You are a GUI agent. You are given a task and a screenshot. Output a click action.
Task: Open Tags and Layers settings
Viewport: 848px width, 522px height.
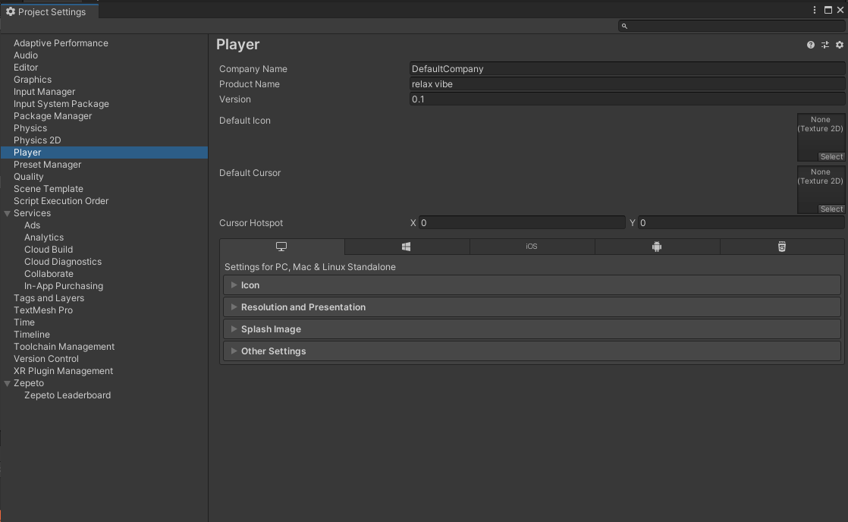[49, 298]
